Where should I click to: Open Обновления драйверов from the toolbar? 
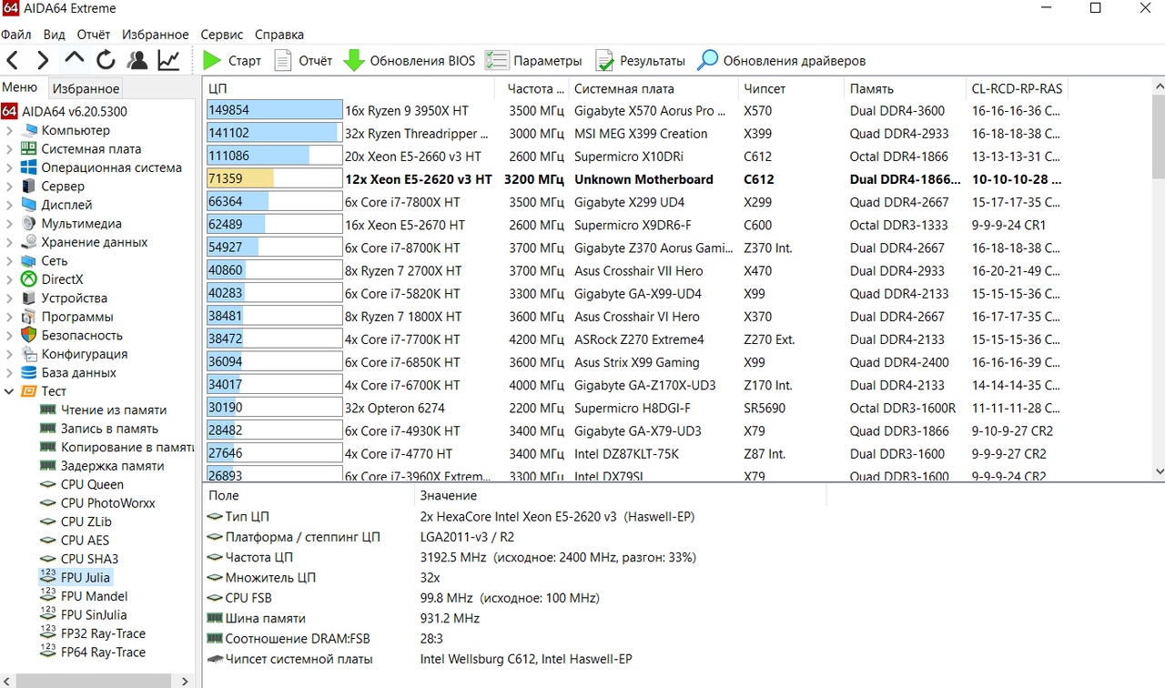[782, 61]
